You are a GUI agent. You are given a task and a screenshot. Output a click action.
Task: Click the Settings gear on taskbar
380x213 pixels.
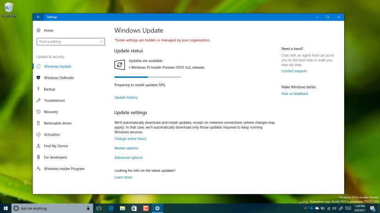pos(157,208)
